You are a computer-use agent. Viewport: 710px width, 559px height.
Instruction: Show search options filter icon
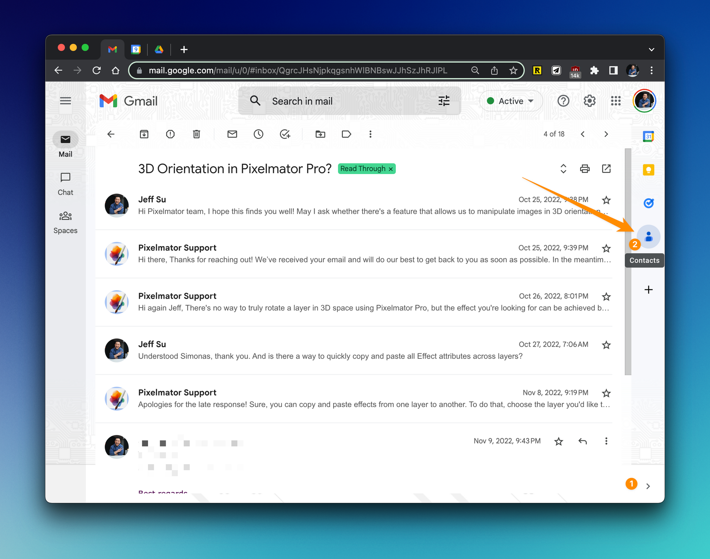[x=444, y=101]
